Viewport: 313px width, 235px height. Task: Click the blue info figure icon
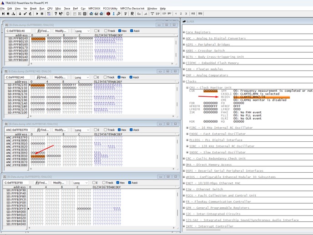coord(113,14)
